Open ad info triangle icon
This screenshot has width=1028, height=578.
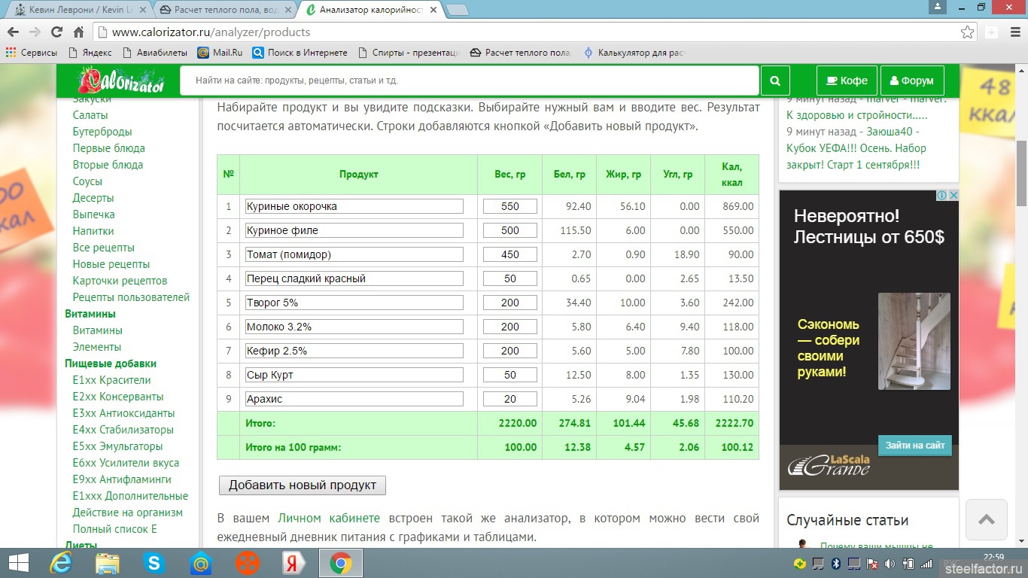pos(942,195)
